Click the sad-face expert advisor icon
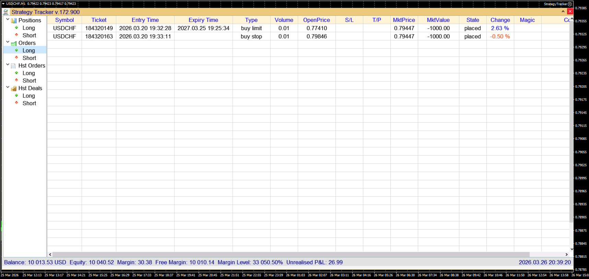589x279 pixels. pos(570,4)
